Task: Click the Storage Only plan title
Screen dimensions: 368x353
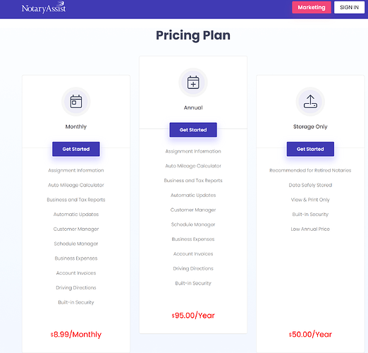Action: click(310, 126)
